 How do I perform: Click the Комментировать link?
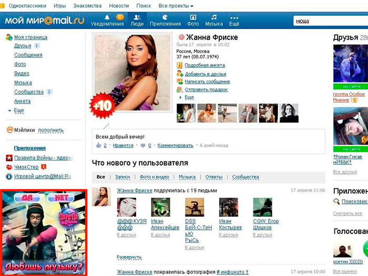click(x=175, y=146)
